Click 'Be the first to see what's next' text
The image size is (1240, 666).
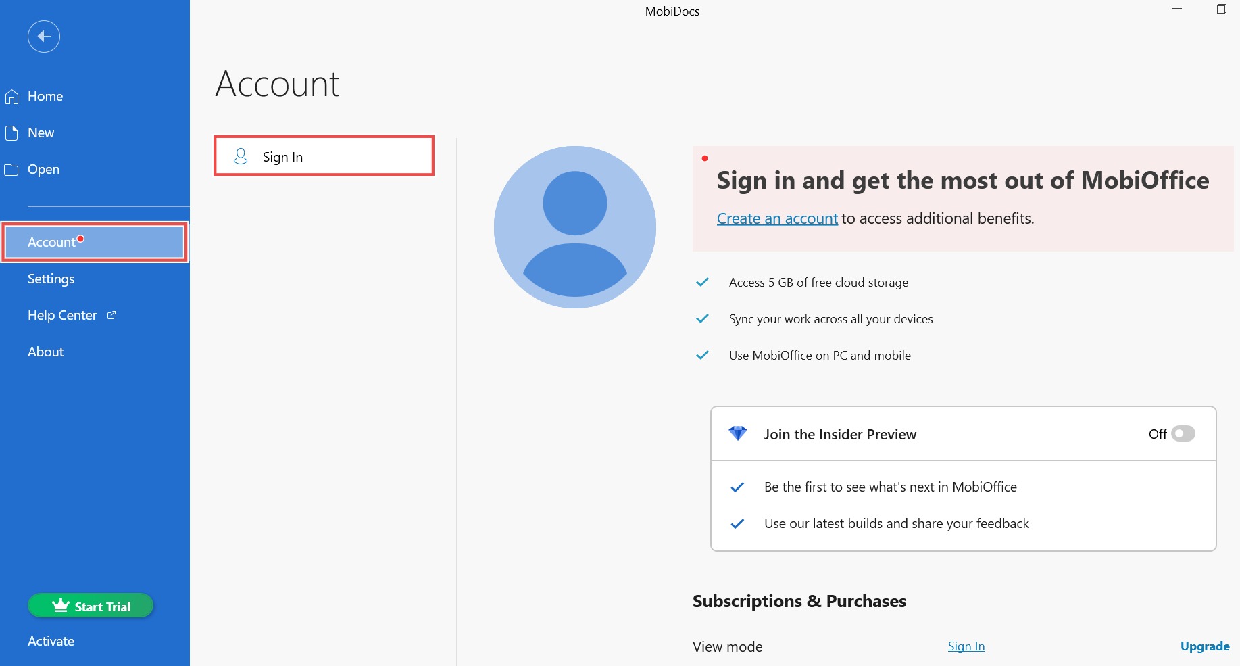pyautogui.click(x=891, y=487)
